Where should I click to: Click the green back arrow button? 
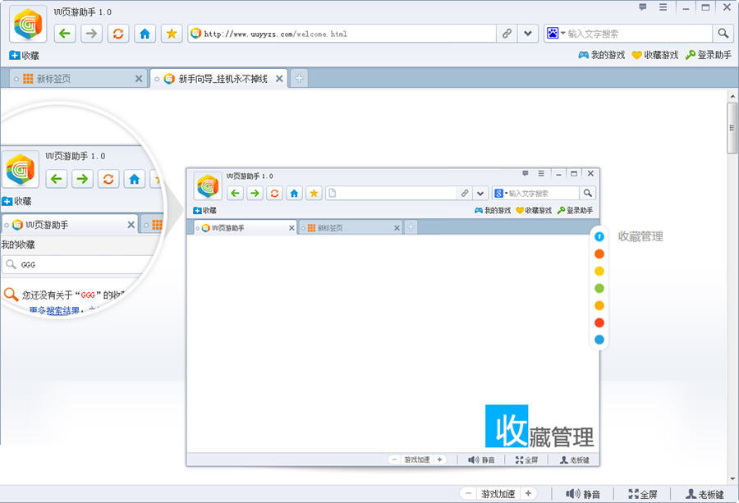pos(66,34)
